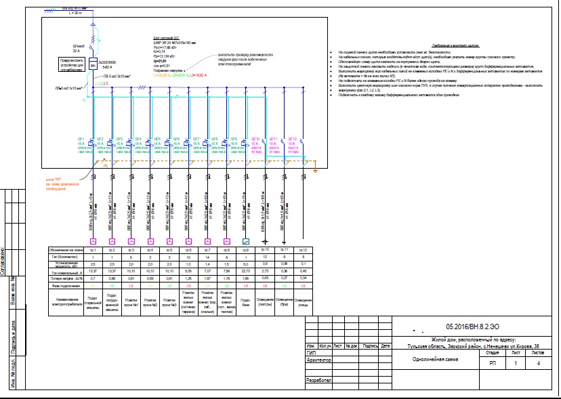This screenshot has width=561, height=399.
Task: Click the drawing number 05.2016/ВН.8.2.ЭО
Action: click(472, 327)
